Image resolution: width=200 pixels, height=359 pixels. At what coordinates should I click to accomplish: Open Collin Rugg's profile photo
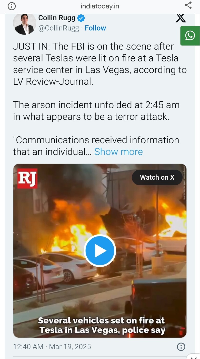(25, 24)
